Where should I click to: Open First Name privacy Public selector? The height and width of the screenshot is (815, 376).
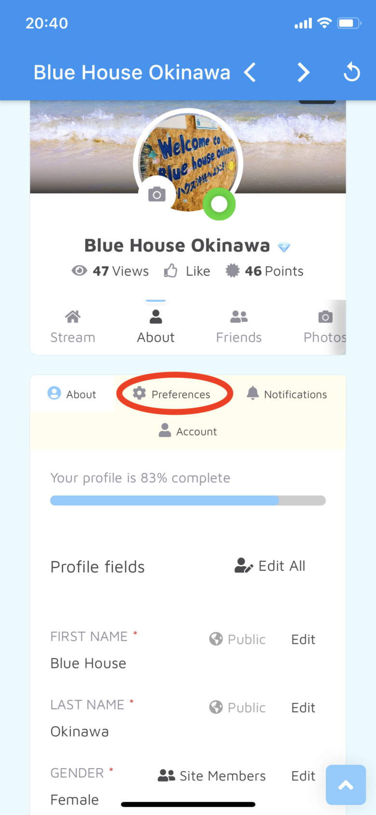pos(238,639)
